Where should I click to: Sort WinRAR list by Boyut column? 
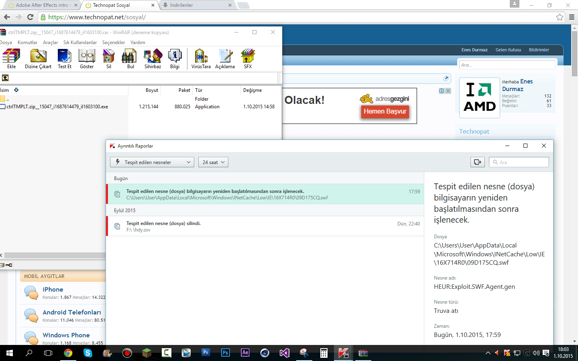(144, 90)
